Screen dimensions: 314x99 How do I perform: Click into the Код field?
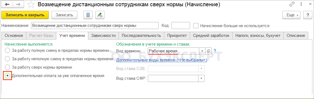pos(181,26)
